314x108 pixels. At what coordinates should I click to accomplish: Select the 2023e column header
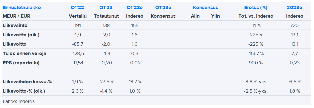pyautogui.click(x=294, y=8)
